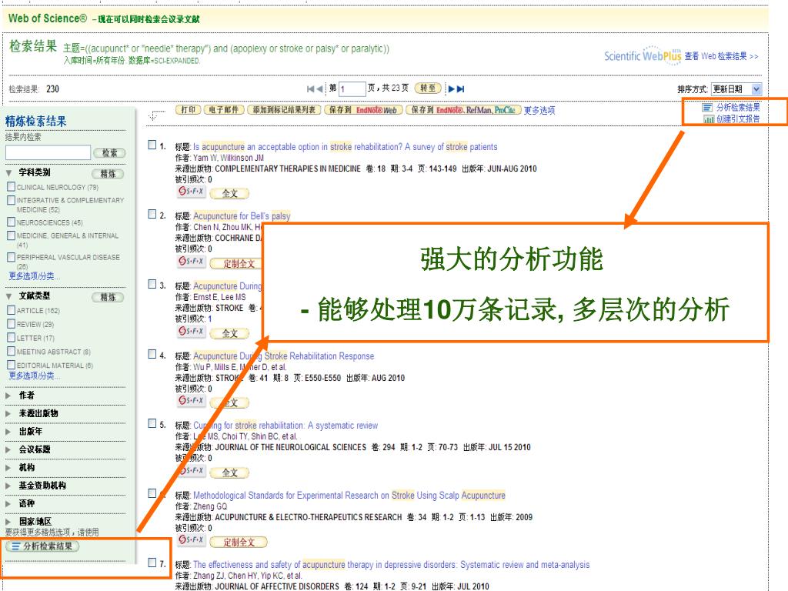Screen dimensions: 788x591
Task: Go to the first page of results
Action: point(310,89)
